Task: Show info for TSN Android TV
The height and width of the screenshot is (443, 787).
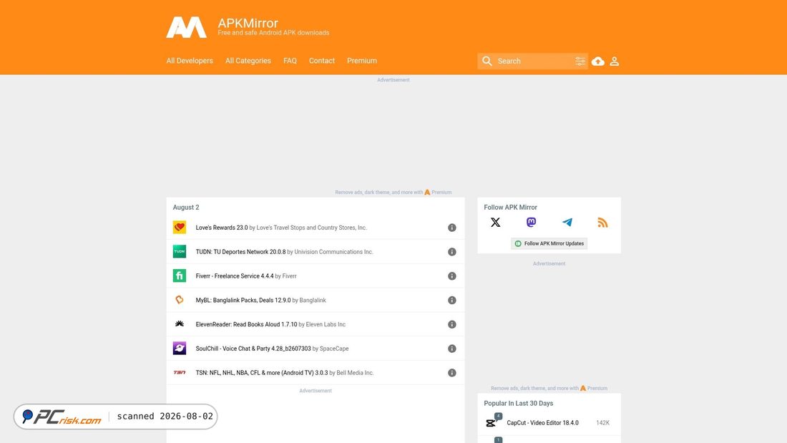Action: click(451, 373)
